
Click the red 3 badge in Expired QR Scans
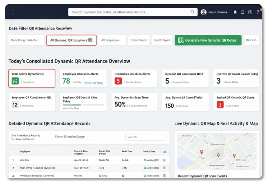tap(220, 105)
